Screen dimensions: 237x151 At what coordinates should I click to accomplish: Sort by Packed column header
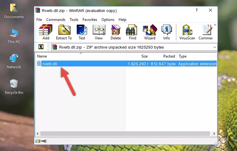163,56
